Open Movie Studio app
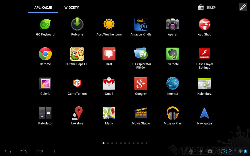250x156 pixels. (x=141, y=113)
